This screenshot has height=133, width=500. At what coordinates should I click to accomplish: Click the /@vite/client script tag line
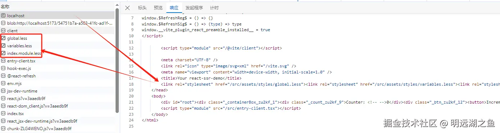click(x=221, y=48)
